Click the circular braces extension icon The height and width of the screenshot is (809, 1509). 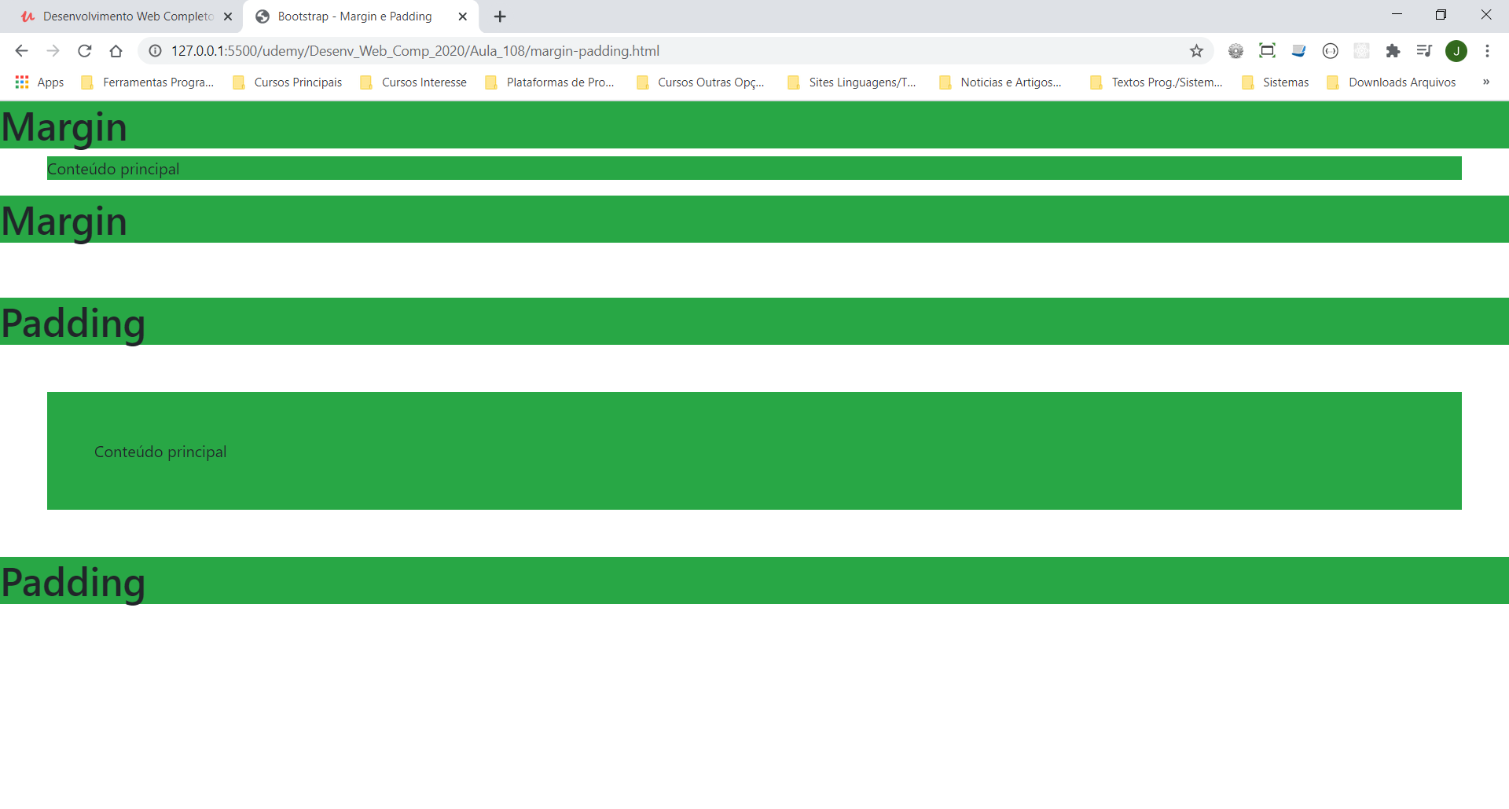[1330, 51]
